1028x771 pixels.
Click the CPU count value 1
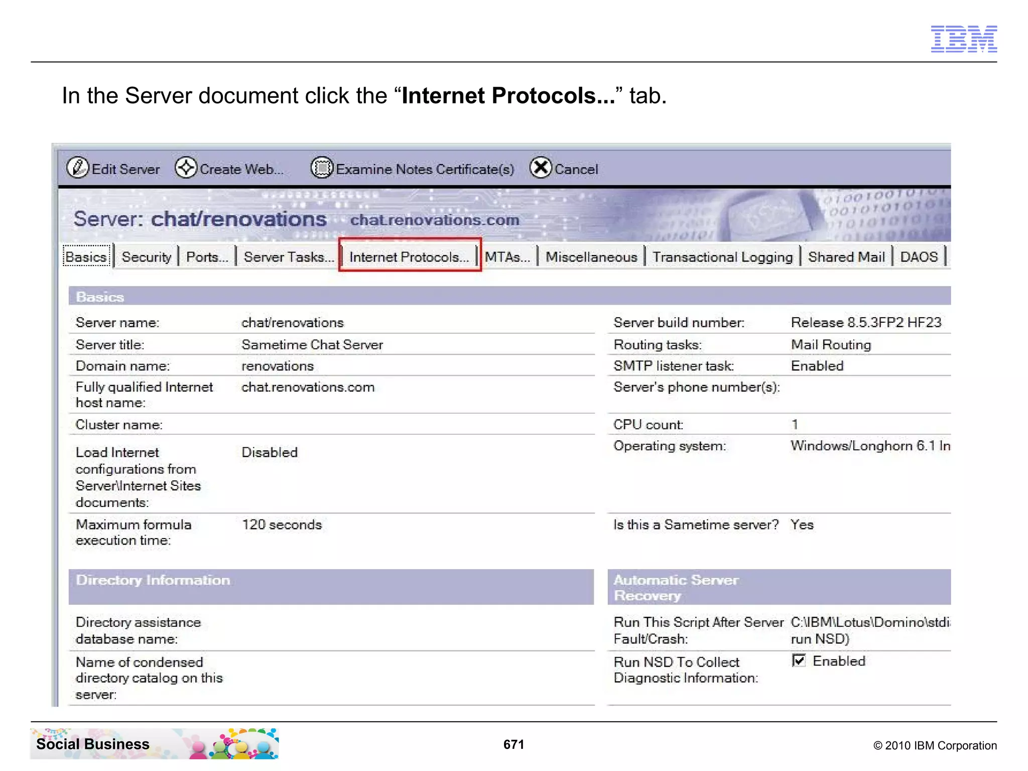click(x=795, y=425)
